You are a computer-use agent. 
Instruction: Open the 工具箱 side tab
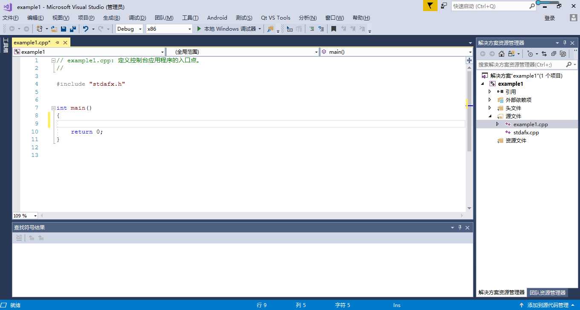pyautogui.click(x=6, y=45)
